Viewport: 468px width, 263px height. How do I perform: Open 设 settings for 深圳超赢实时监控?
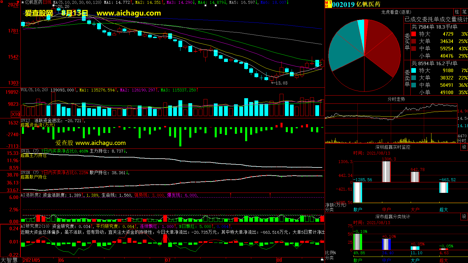click(x=464, y=147)
